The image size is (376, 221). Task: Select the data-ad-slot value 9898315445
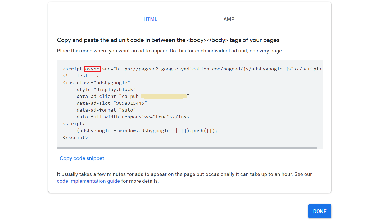pos(130,103)
